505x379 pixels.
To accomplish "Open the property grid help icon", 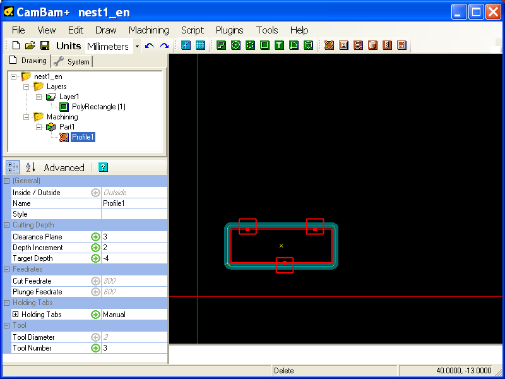I will [x=103, y=167].
